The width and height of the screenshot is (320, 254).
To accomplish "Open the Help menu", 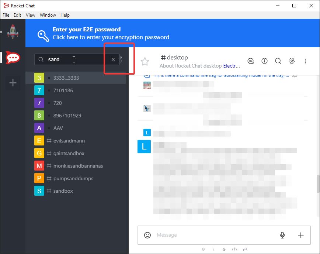I will pos(65,15).
